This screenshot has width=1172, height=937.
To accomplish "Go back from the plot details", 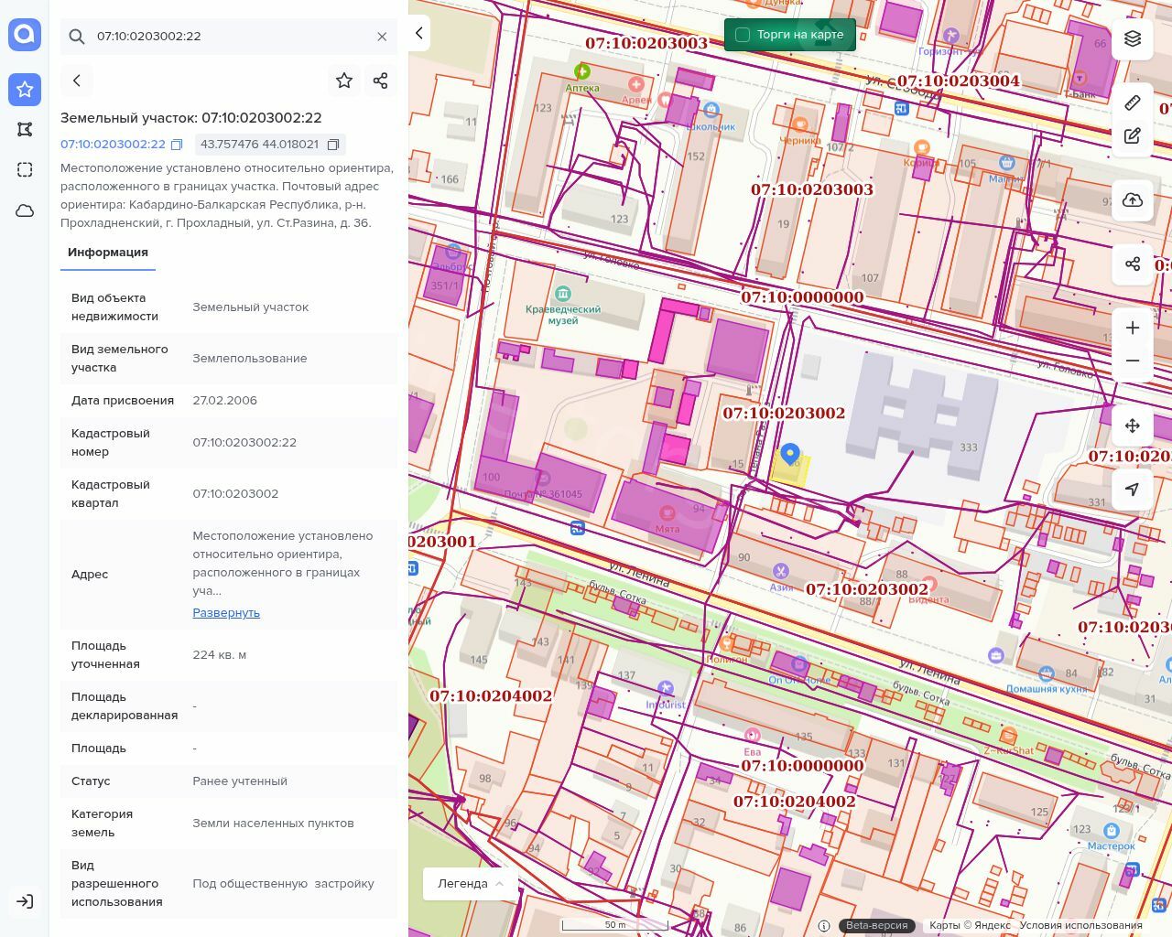I will click(x=77, y=81).
